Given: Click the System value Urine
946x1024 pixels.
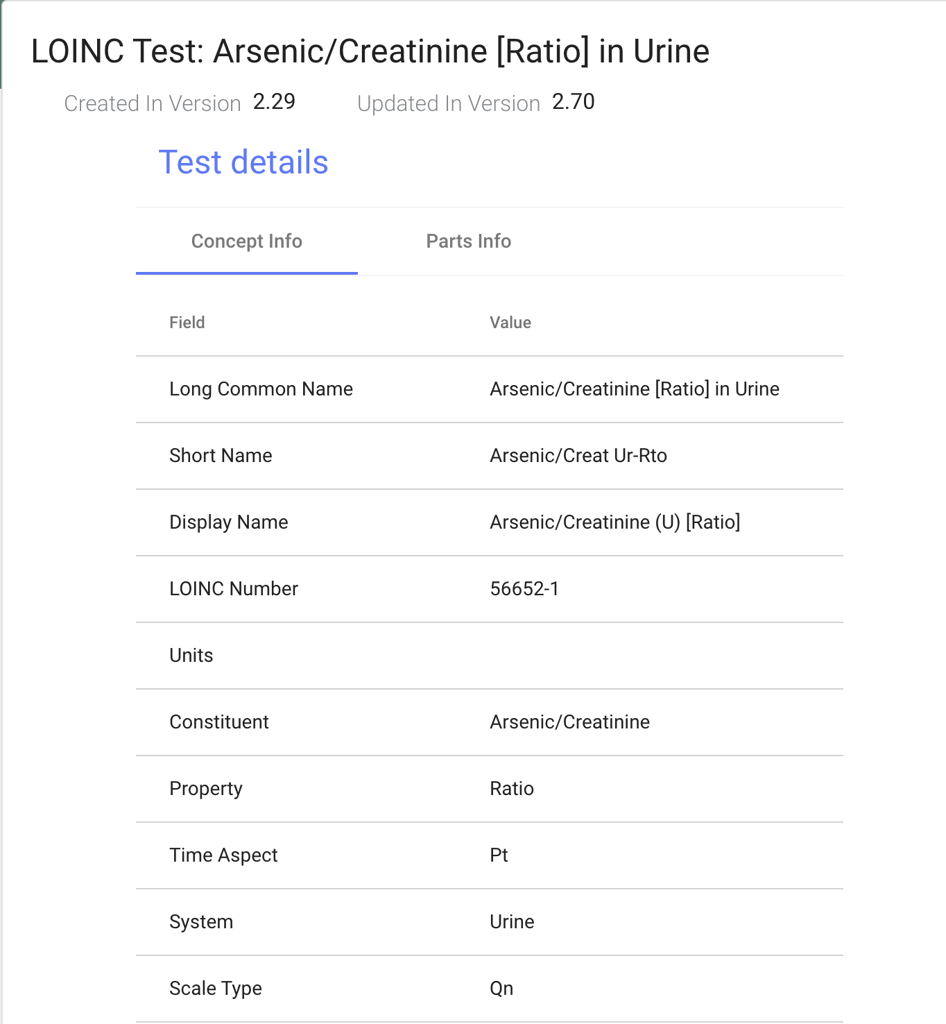Looking at the screenshot, I should pos(512,922).
